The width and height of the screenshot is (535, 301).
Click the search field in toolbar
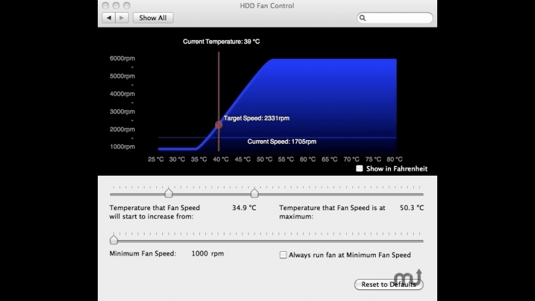pyautogui.click(x=395, y=18)
